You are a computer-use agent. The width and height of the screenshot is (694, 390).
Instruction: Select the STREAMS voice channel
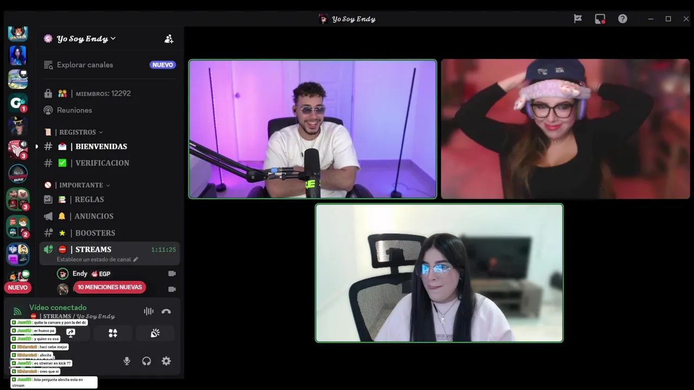[108, 253]
